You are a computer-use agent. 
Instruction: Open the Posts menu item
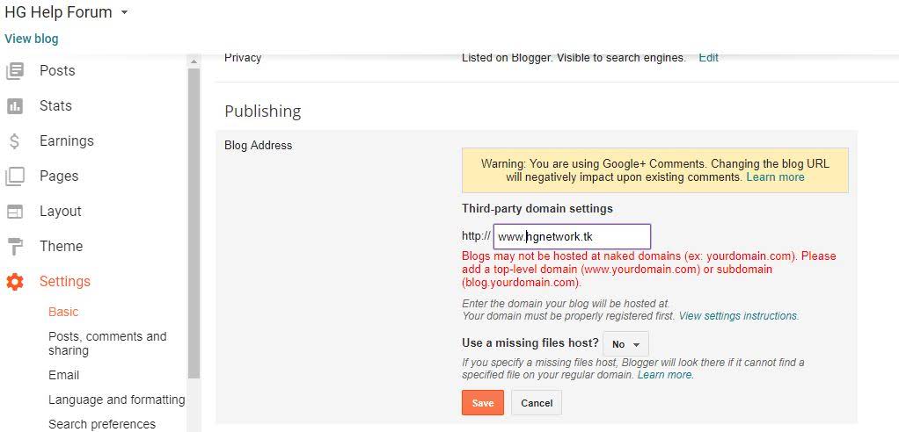click(57, 71)
